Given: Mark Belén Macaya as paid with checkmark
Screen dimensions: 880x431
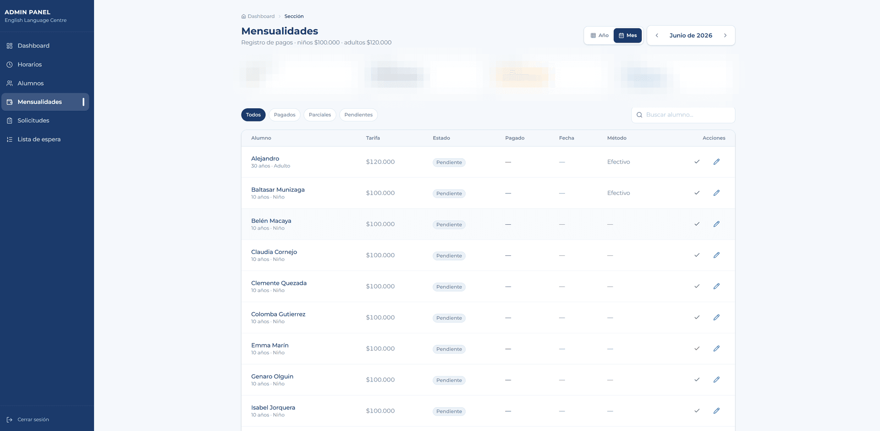Looking at the screenshot, I should click(697, 224).
